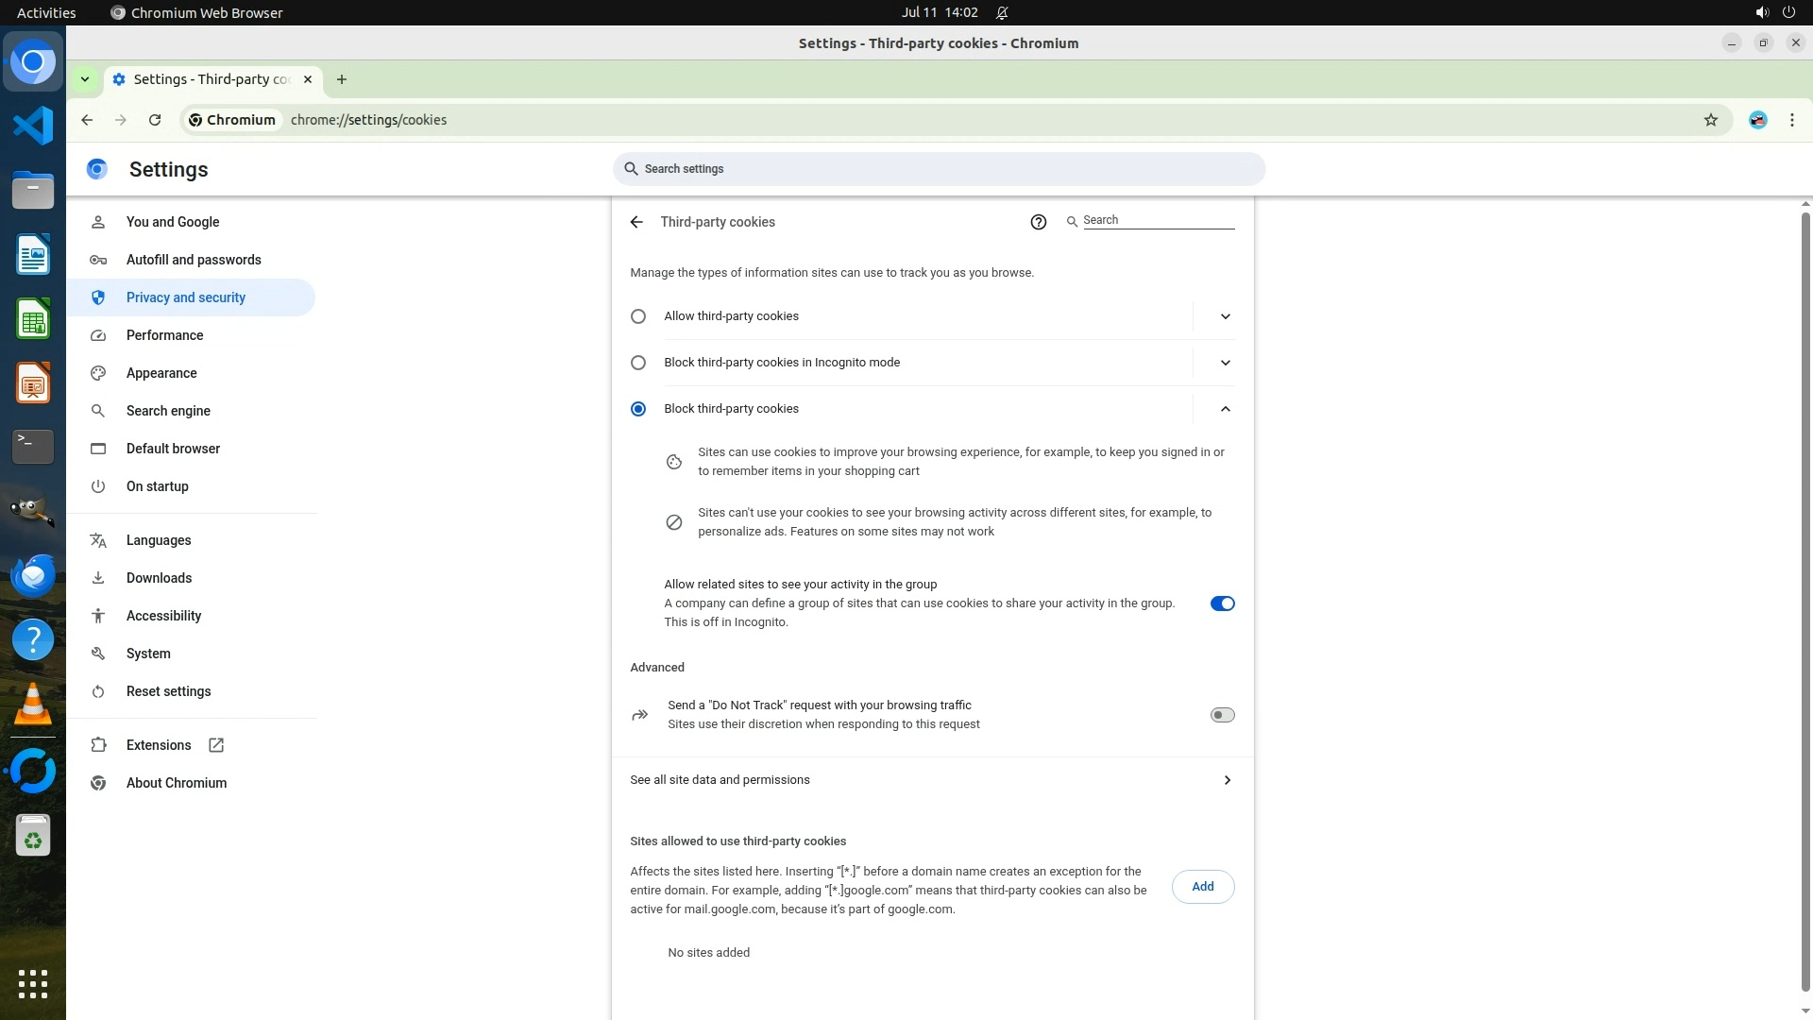1813x1020 pixels.
Task: Open a new tab with the plus icon
Action: click(x=342, y=79)
